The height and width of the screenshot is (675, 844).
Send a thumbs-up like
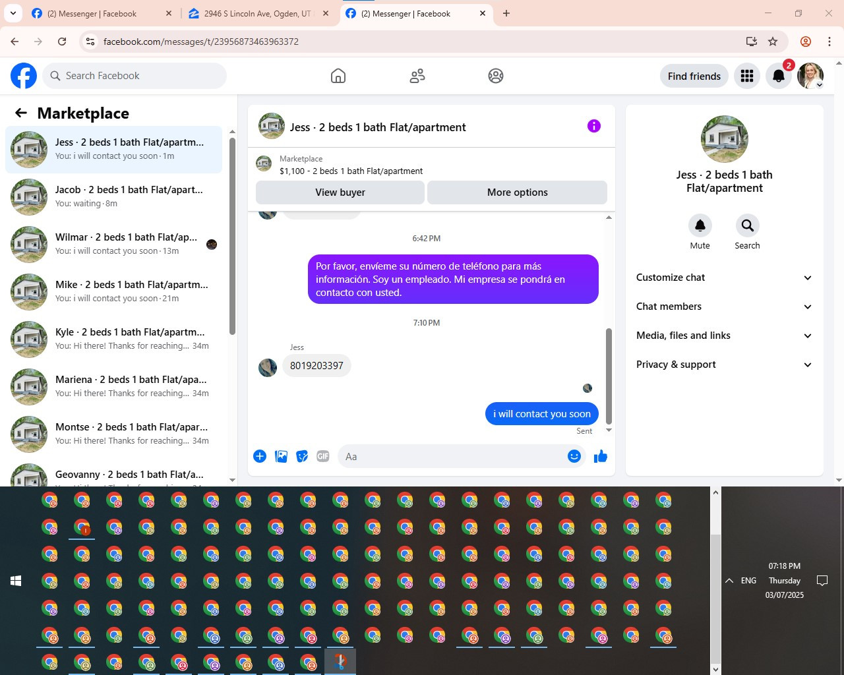600,456
